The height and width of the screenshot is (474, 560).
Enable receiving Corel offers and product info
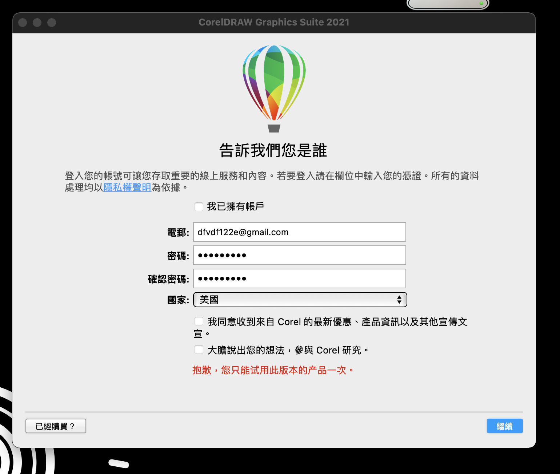199,321
